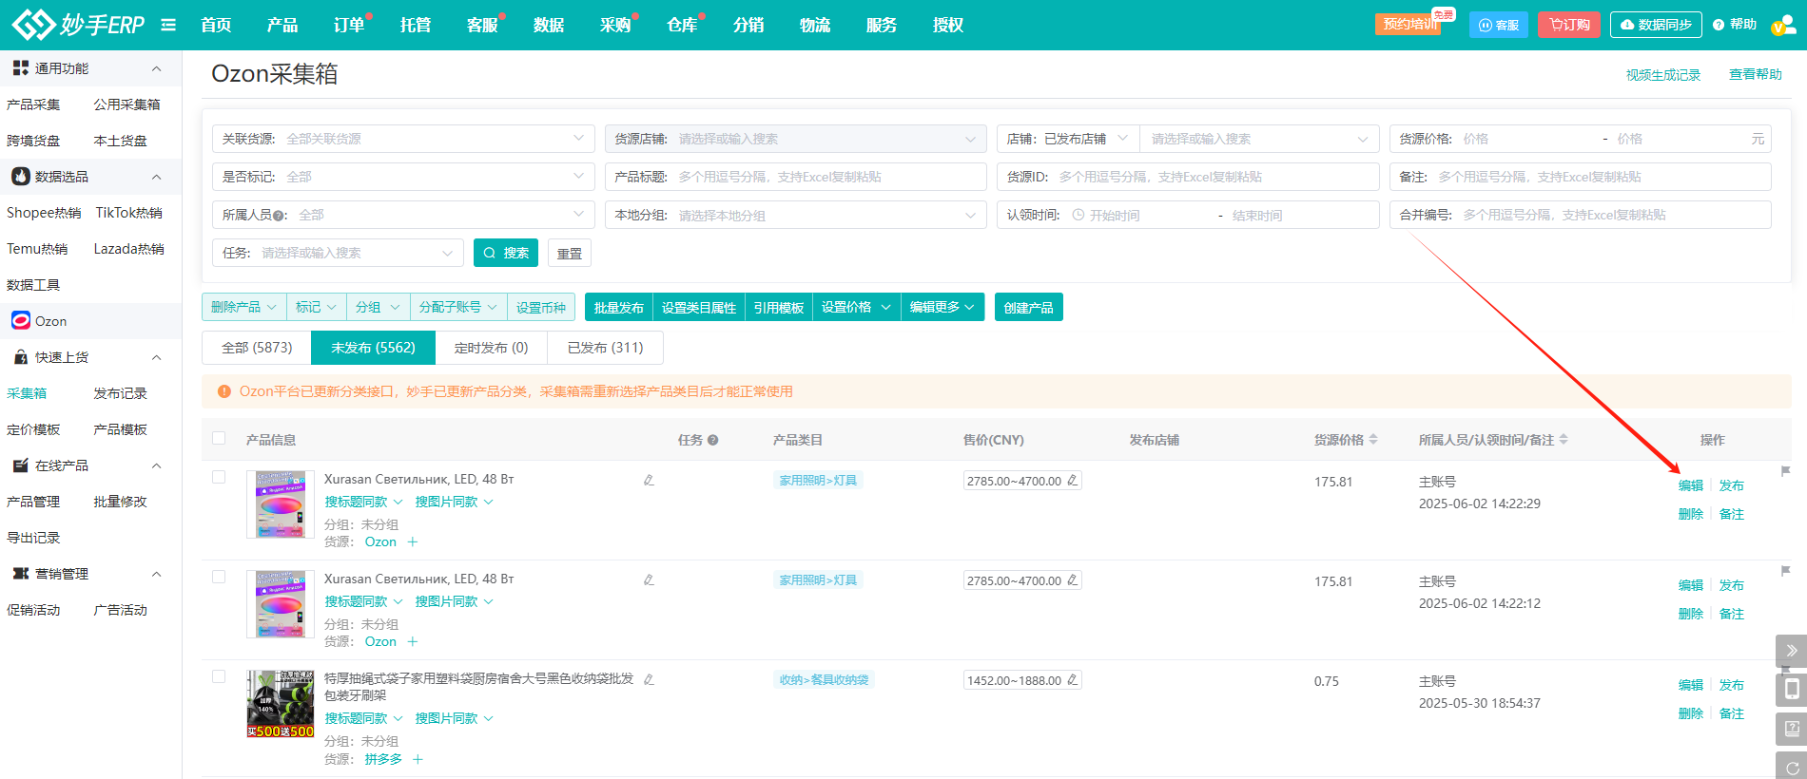Screen dimensions: 1807x779
Task: Expand the 编辑更多 dropdown button
Action: click(x=942, y=308)
